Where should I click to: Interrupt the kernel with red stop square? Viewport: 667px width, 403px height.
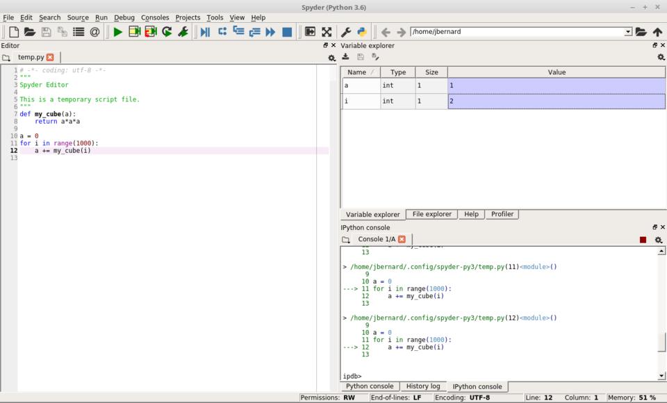(643, 240)
